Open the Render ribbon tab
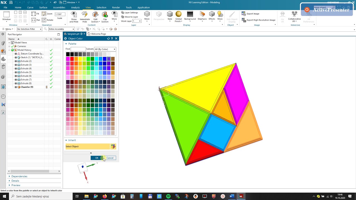 coord(116,7)
